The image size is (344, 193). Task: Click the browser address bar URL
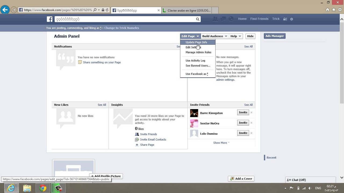[x=58, y=10]
